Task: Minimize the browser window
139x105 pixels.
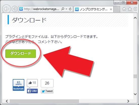Action: (117, 2)
